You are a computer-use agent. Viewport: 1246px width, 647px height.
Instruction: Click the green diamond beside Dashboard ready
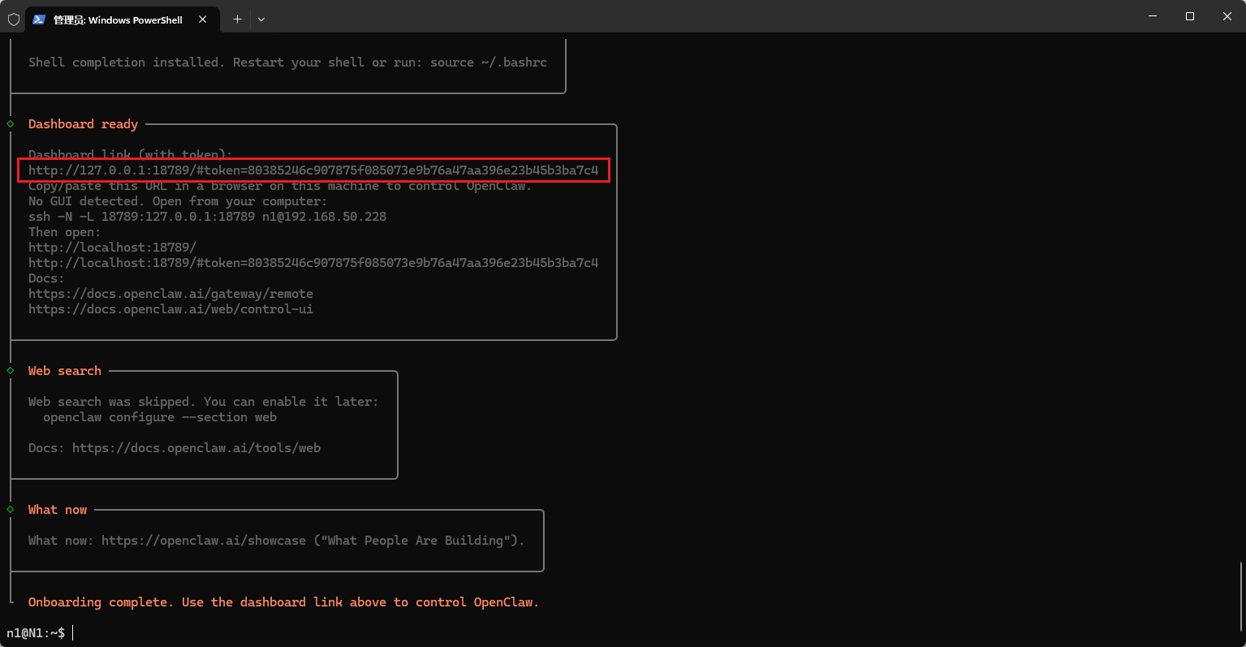11,124
